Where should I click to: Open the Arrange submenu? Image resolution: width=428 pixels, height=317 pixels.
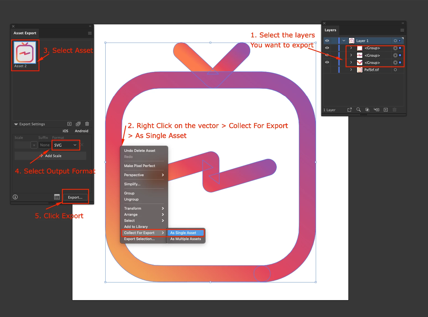[x=144, y=215]
